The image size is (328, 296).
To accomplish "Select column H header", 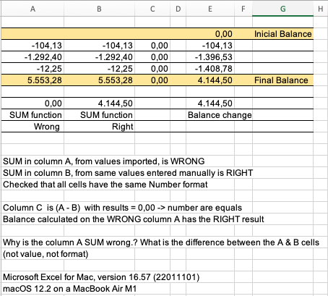I will click(321, 9).
